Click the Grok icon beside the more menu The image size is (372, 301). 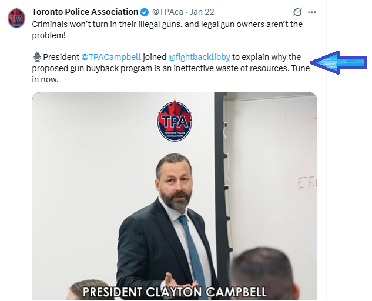(x=297, y=12)
